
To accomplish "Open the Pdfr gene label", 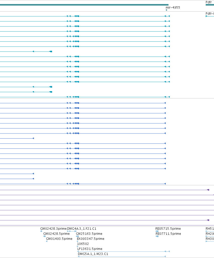I will [208, 2].
